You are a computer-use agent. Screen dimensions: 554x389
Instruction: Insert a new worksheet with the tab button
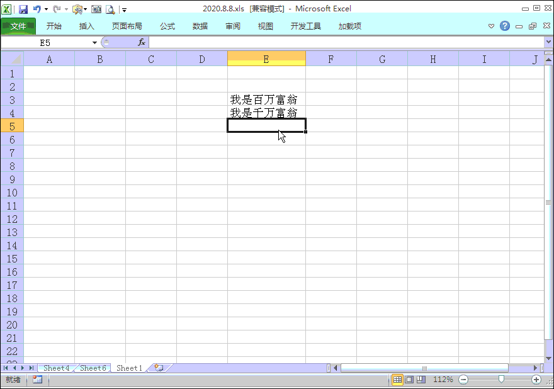click(x=159, y=368)
